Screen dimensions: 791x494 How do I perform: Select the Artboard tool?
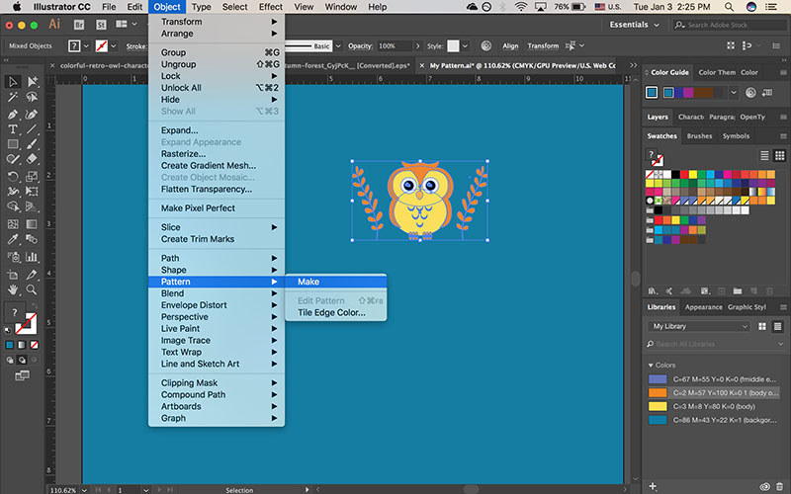pos(13,275)
